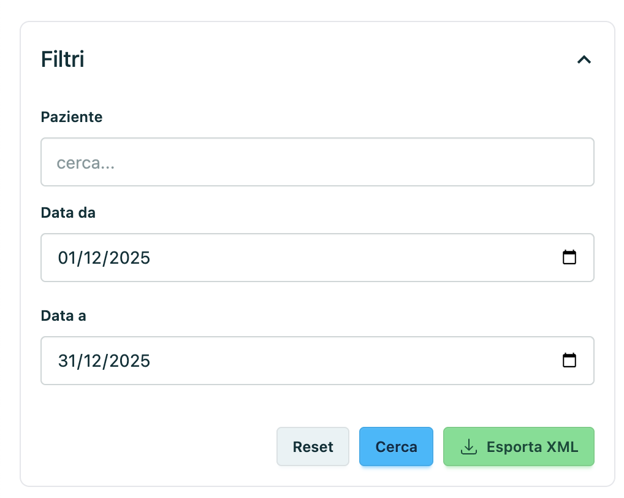Select the Paziente field label
Image resolution: width=624 pixels, height=498 pixels.
72,117
